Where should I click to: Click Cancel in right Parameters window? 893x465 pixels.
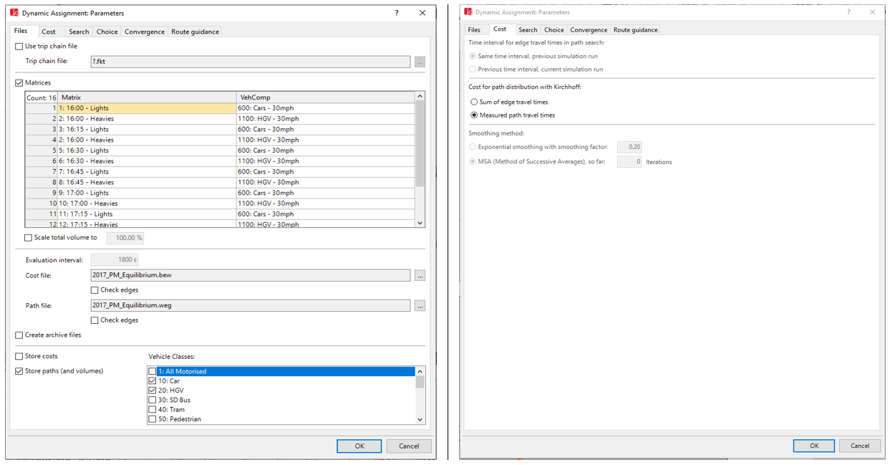[x=859, y=446]
